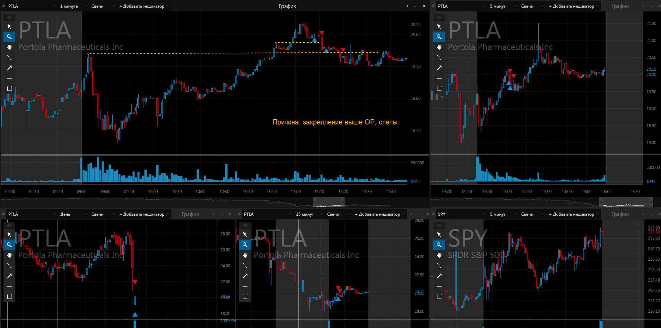Screen dimensions: 661x328
Task: Open SPY symbol dropdown
Action: (x=461, y=214)
